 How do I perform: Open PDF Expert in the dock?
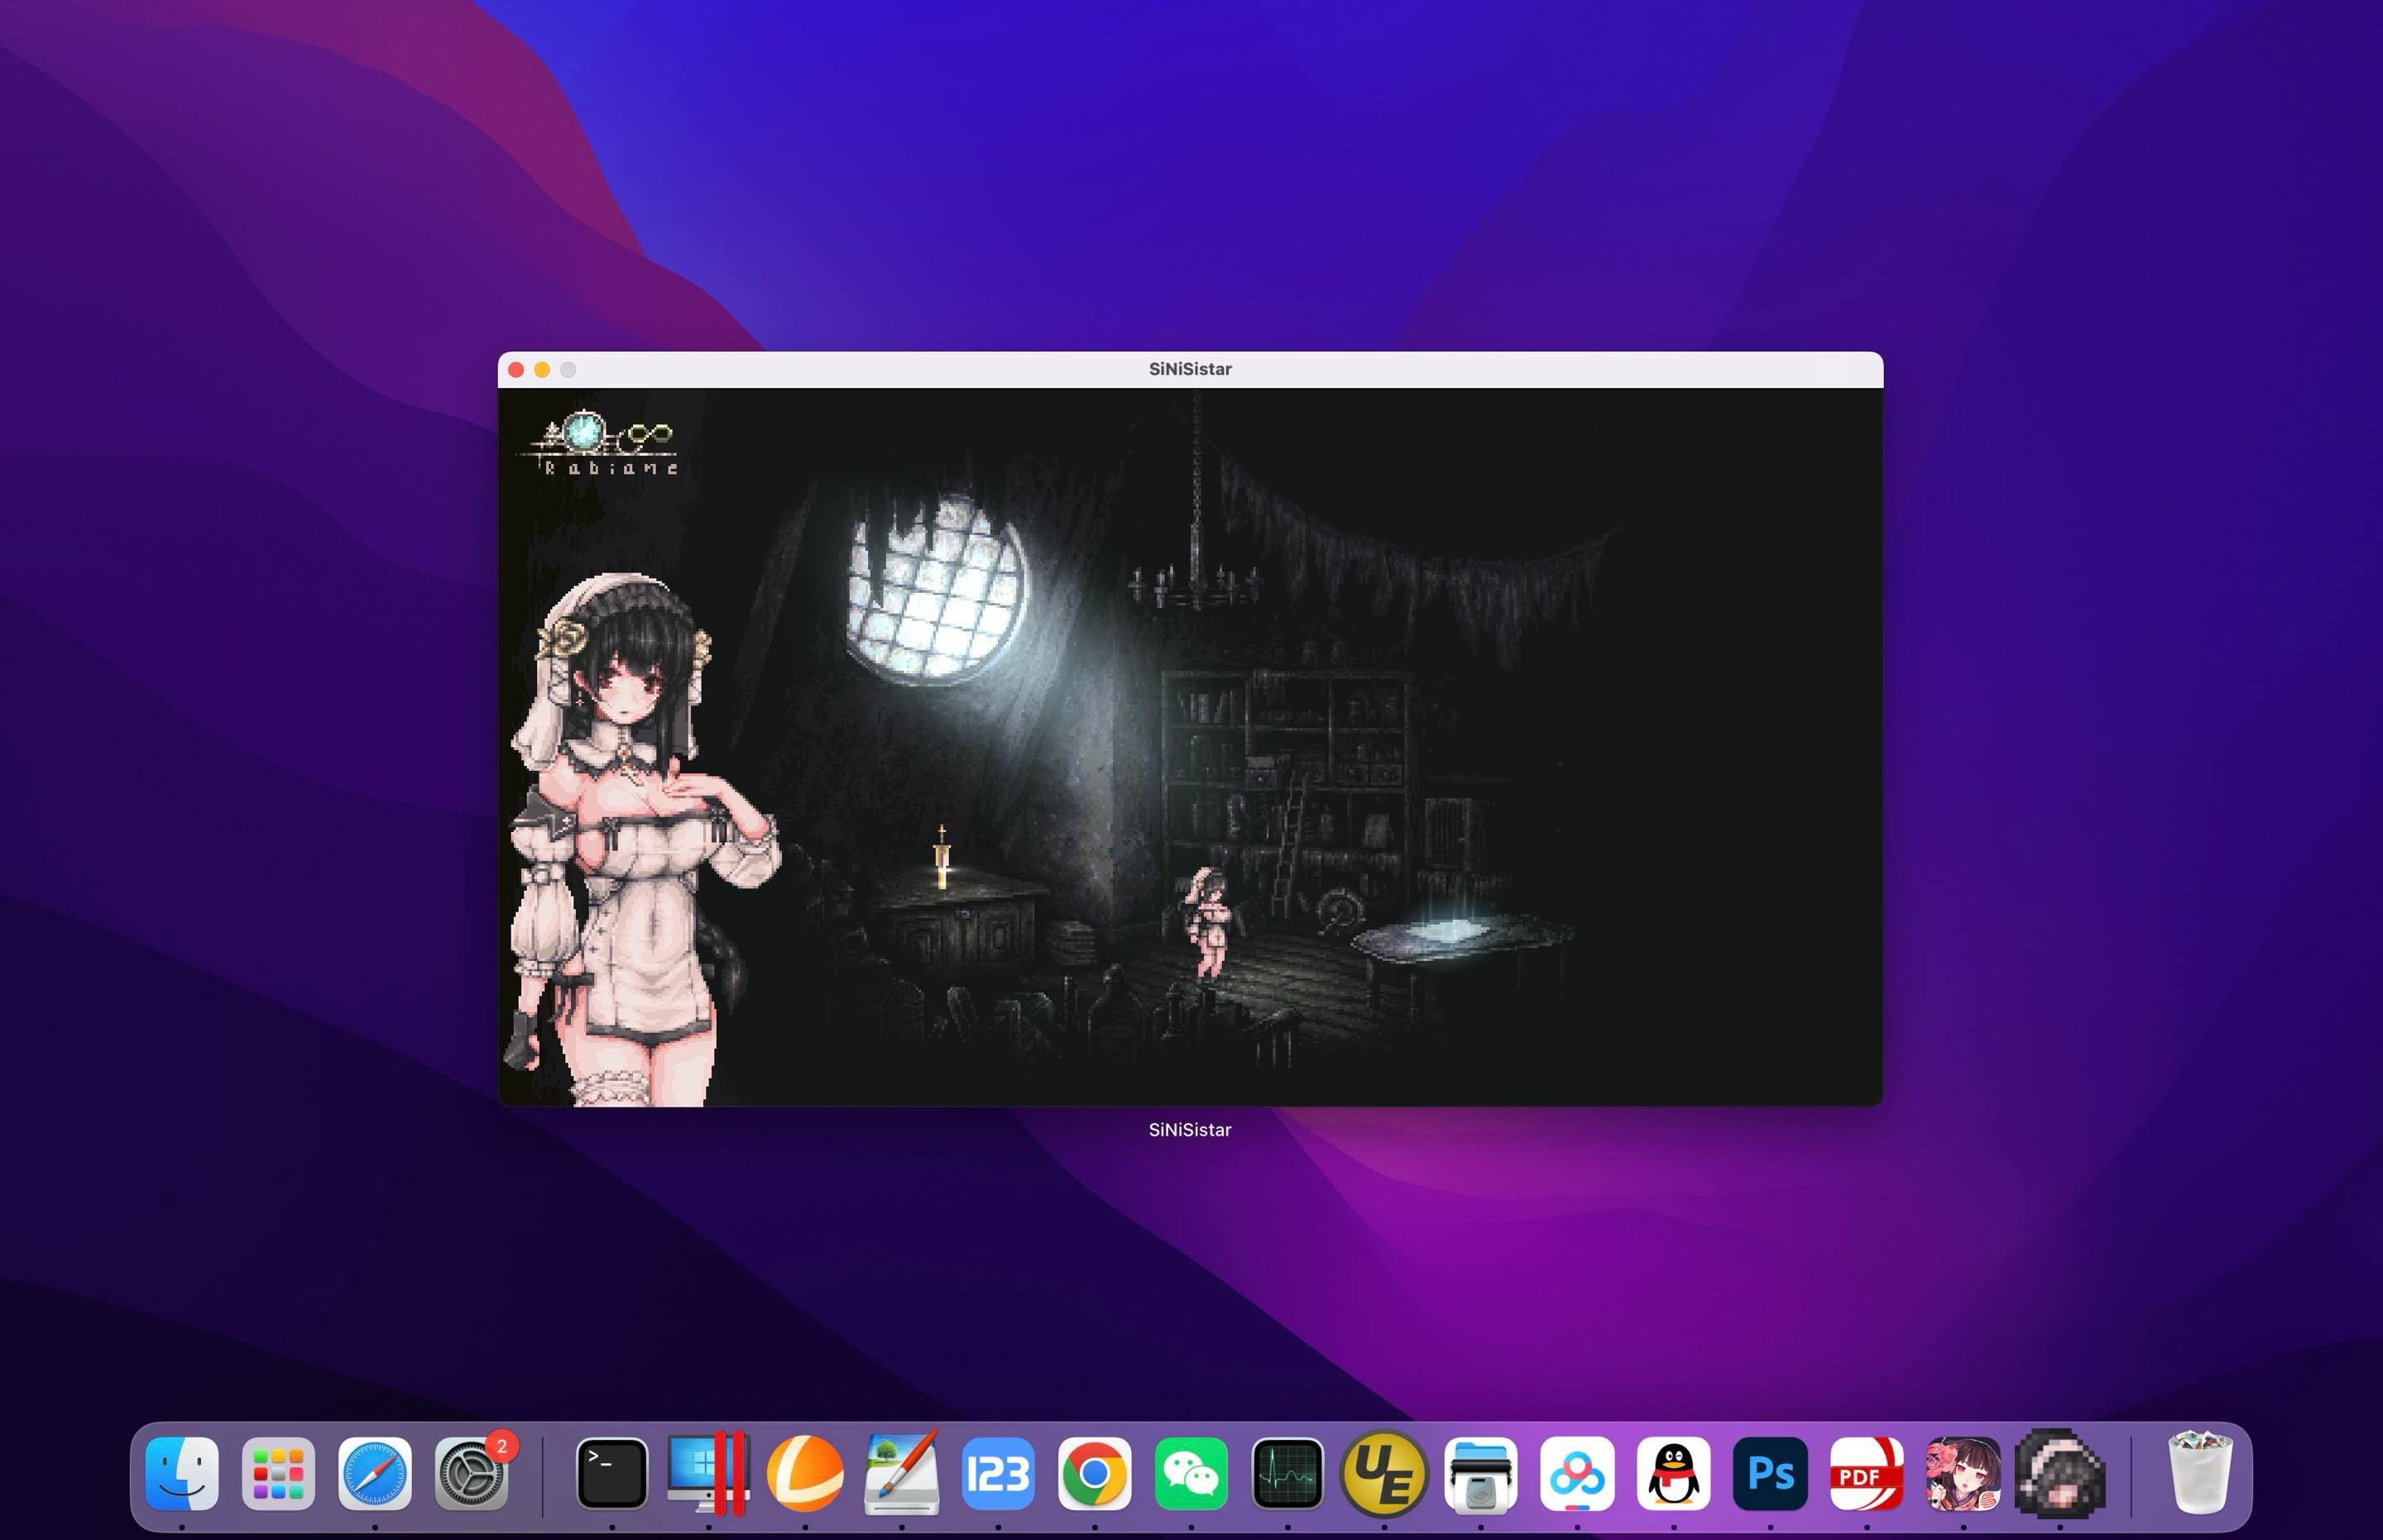point(1867,1474)
